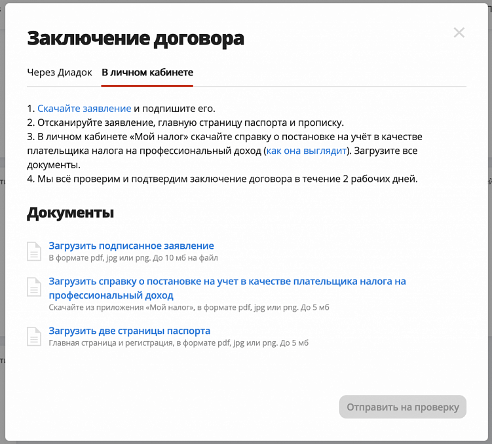The width and height of the screenshot is (492, 444).
Task: Click the step 3 text about «Мой налог» кабинет
Action: (x=225, y=151)
